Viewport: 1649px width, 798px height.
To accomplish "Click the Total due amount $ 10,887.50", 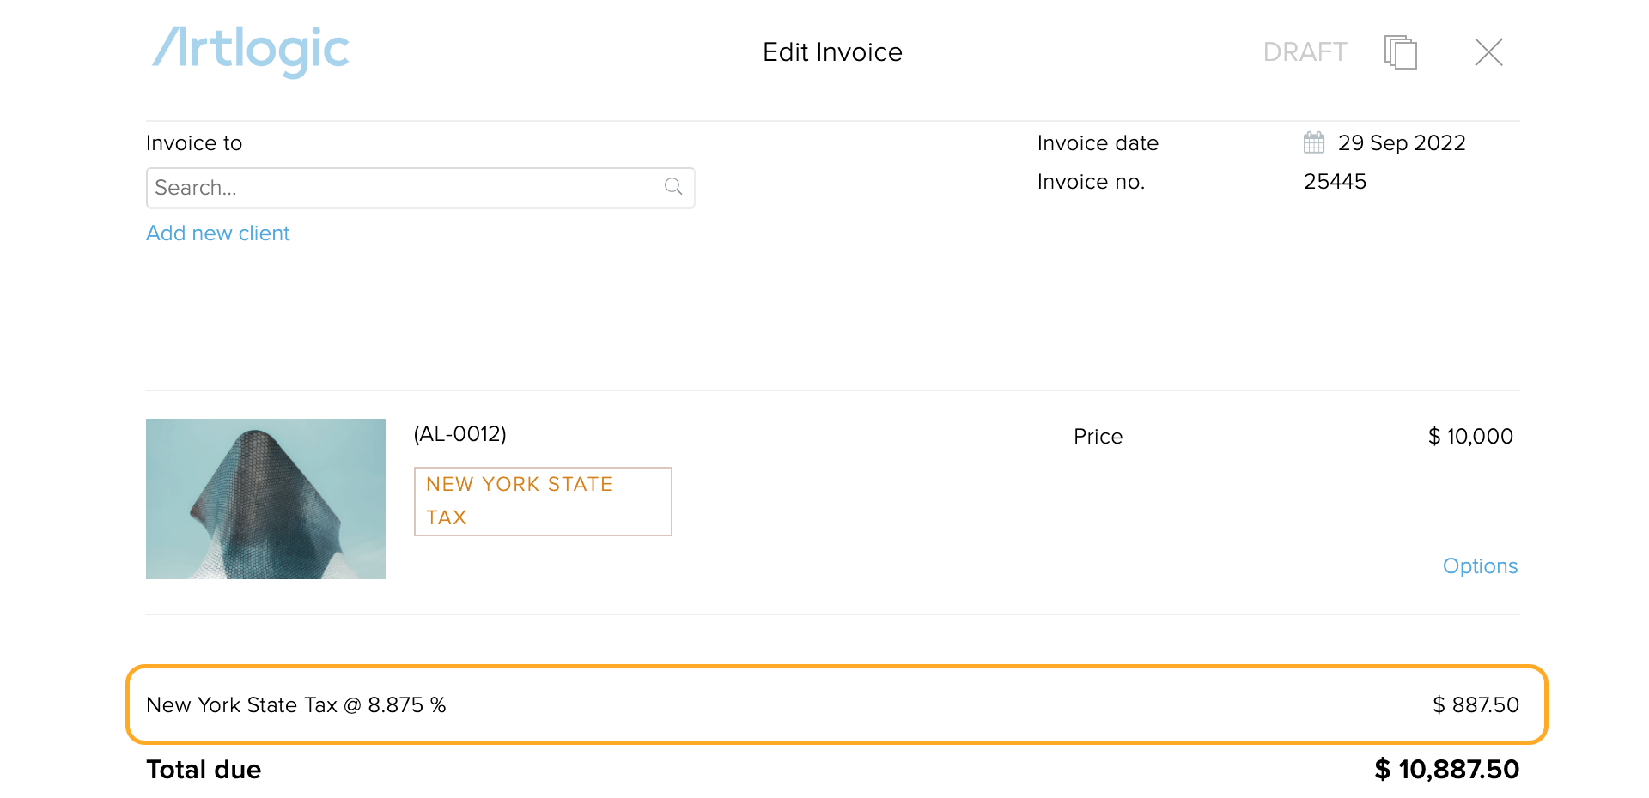I will point(1447,770).
